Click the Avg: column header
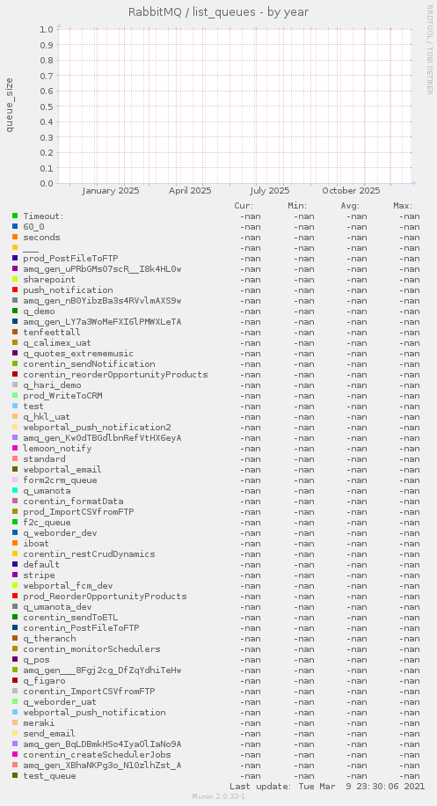 pyautogui.click(x=350, y=206)
